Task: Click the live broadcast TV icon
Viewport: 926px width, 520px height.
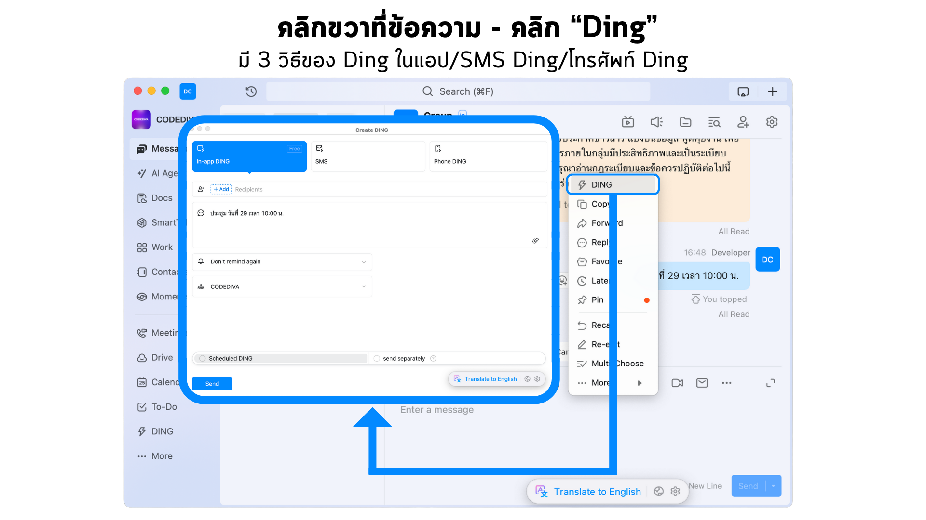Action: coord(627,122)
